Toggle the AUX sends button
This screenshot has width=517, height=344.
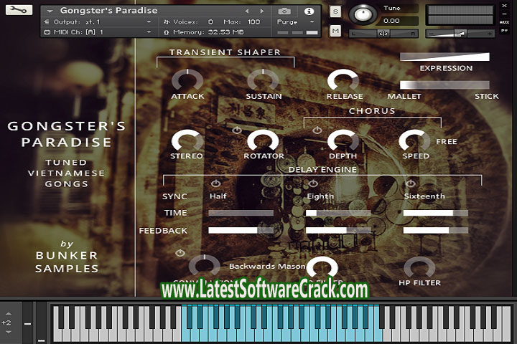click(x=504, y=22)
